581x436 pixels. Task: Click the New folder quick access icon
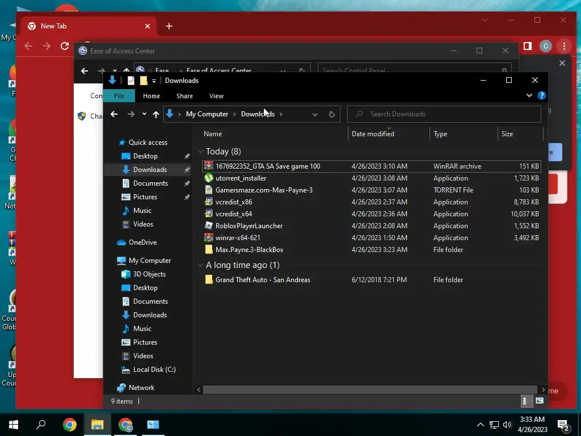click(x=144, y=81)
